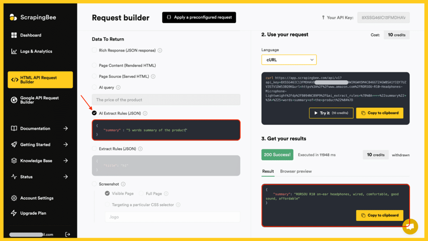Select Page Source (Served HTML) option
This screenshot has width=428, height=241.
click(x=94, y=77)
